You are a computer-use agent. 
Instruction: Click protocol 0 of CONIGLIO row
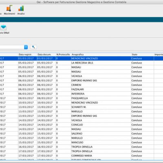coord(57,125)
